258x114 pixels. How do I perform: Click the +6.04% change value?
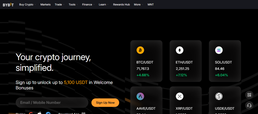221,75
